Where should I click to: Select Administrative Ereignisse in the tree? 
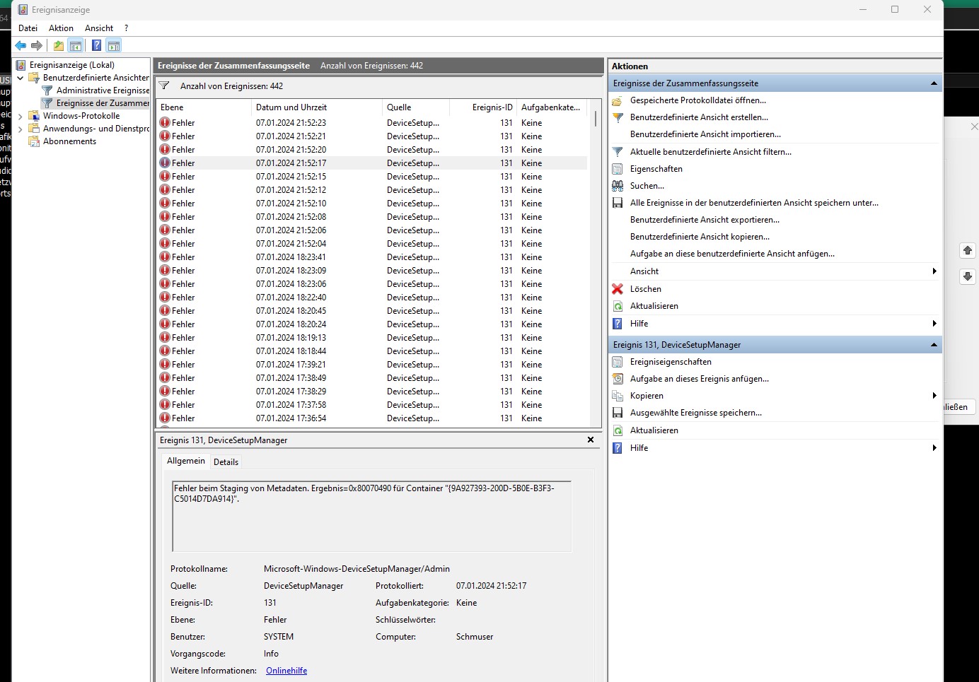point(103,90)
